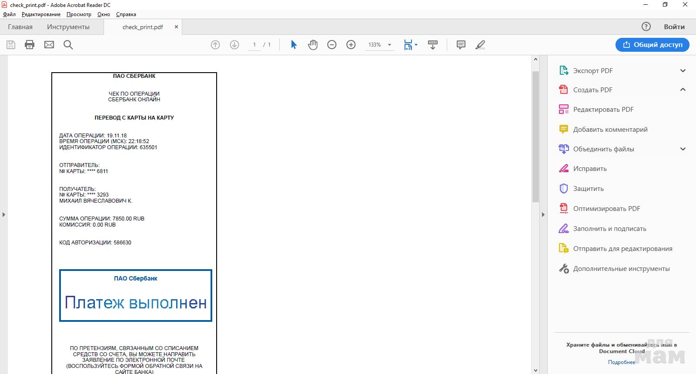Collapse the right tools pane arrow
Image resolution: width=696 pixels, height=374 pixels.
pos(543,214)
